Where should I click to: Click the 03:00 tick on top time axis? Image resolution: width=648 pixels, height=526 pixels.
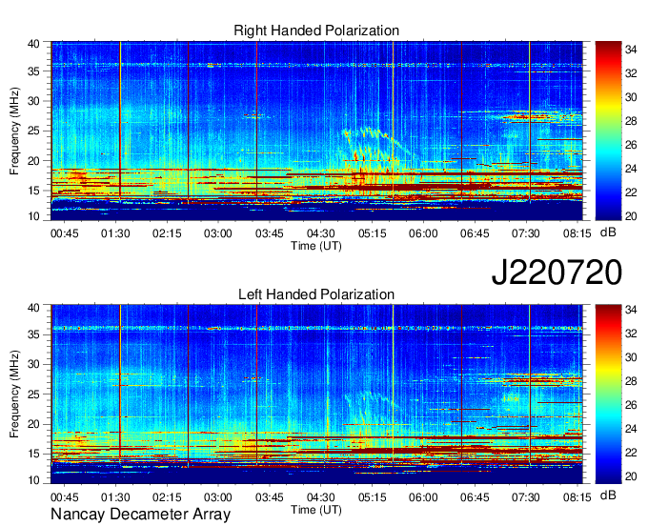[x=218, y=233]
